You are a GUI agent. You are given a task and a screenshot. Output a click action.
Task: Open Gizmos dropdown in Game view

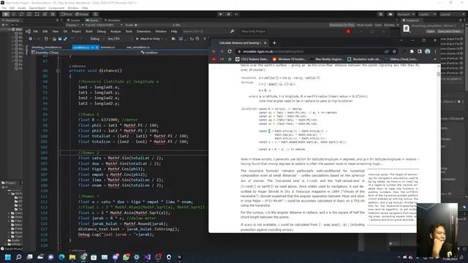tap(390, 25)
